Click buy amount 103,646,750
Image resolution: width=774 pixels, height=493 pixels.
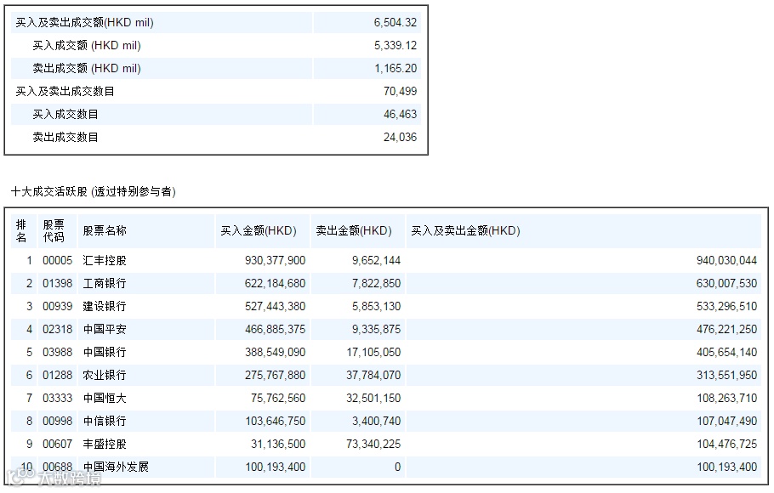[x=275, y=421]
